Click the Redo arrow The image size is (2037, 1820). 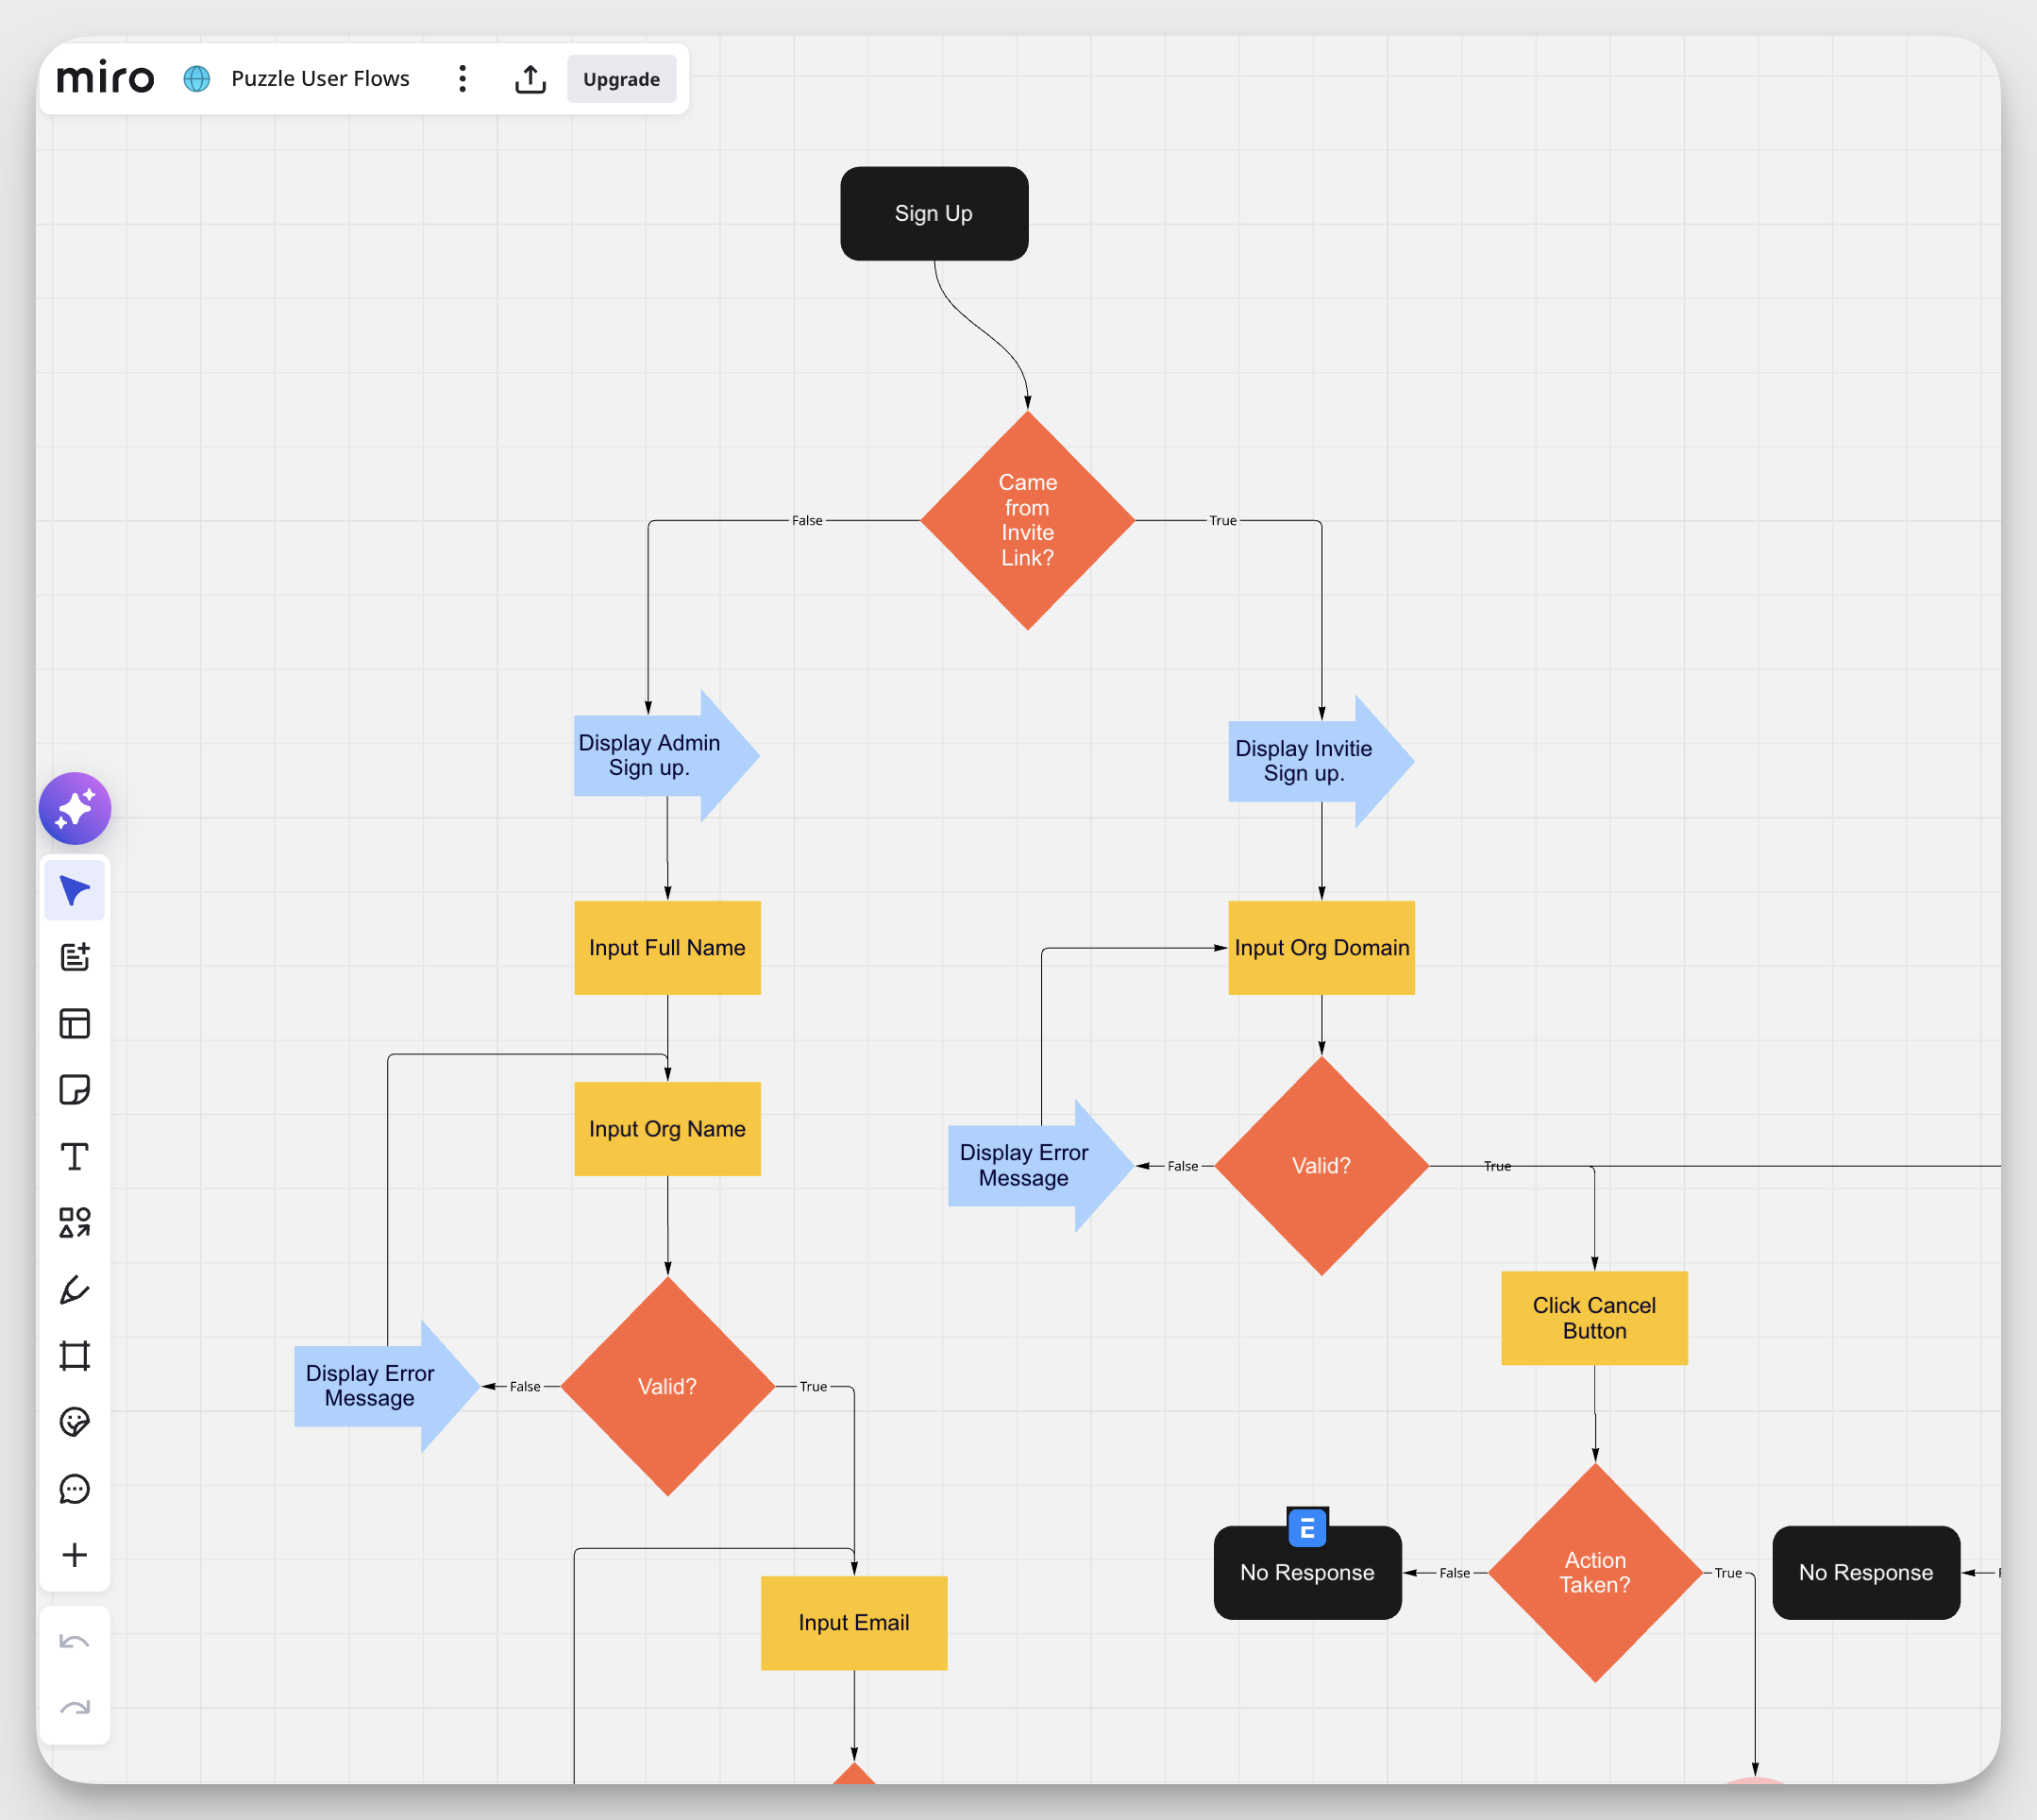coord(75,1708)
